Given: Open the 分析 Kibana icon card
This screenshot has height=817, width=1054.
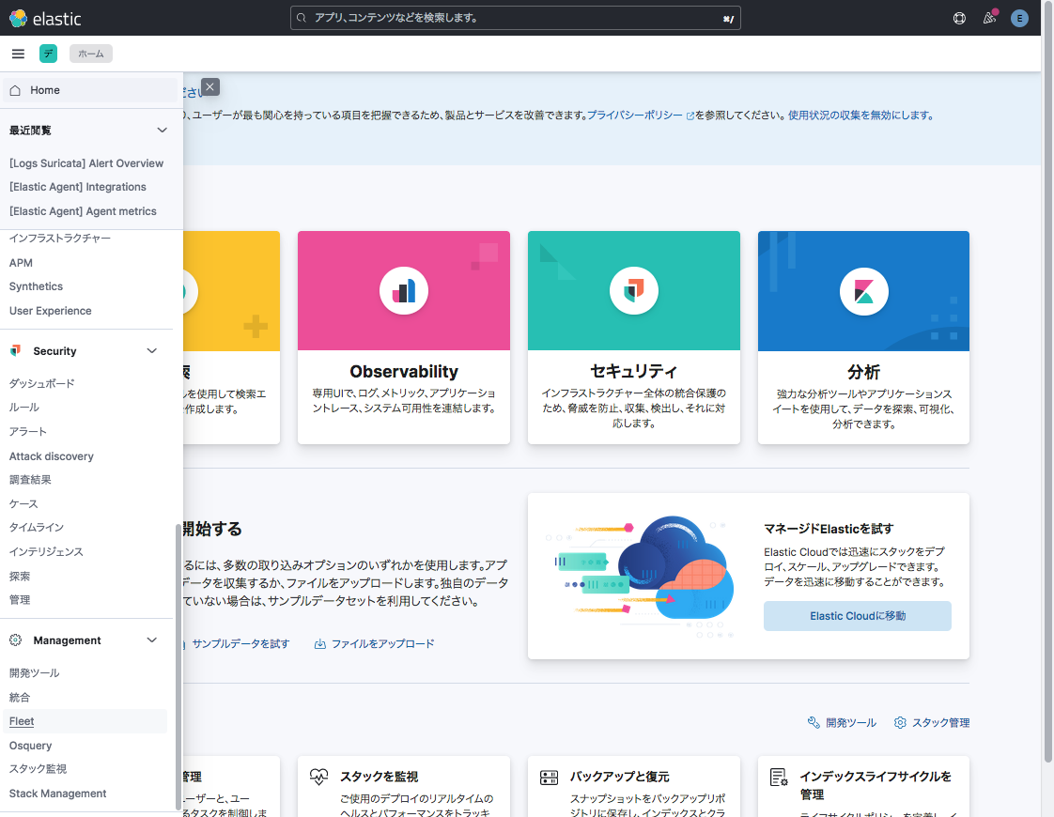Looking at the screenshot, I should coord(863,291).
